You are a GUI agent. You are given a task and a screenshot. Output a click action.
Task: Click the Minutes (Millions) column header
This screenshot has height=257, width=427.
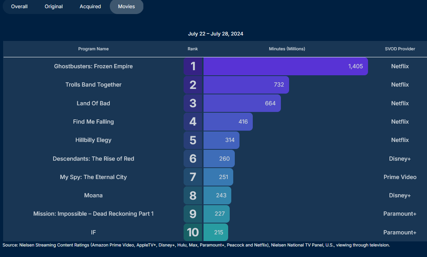[x=287, y=49]
